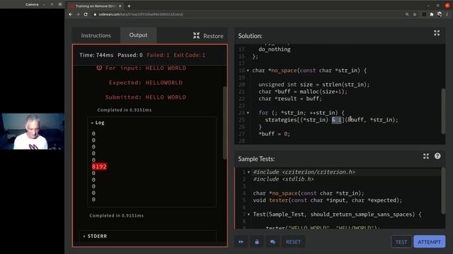This screenshot has width=453, height=254.
Task: Click the highlighted 8192 log value
Action: coord(99,167)
